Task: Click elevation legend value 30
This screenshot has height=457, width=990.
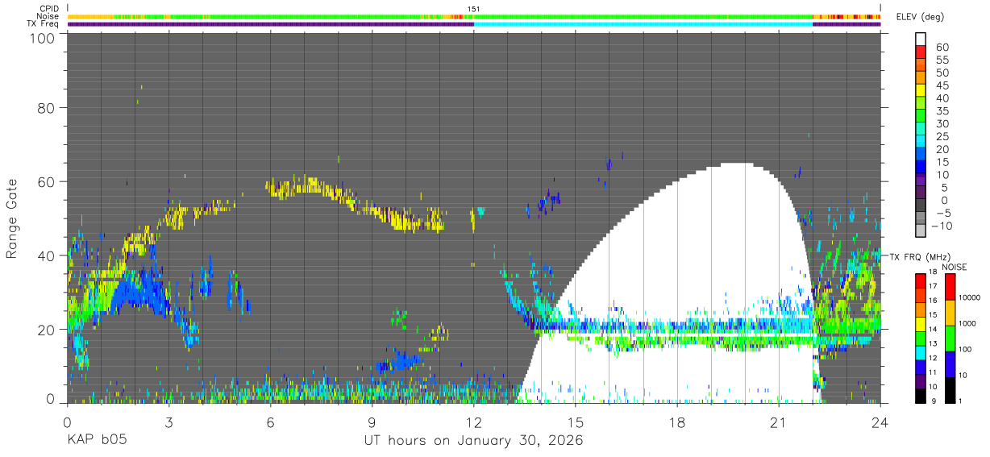Action: 942,124
